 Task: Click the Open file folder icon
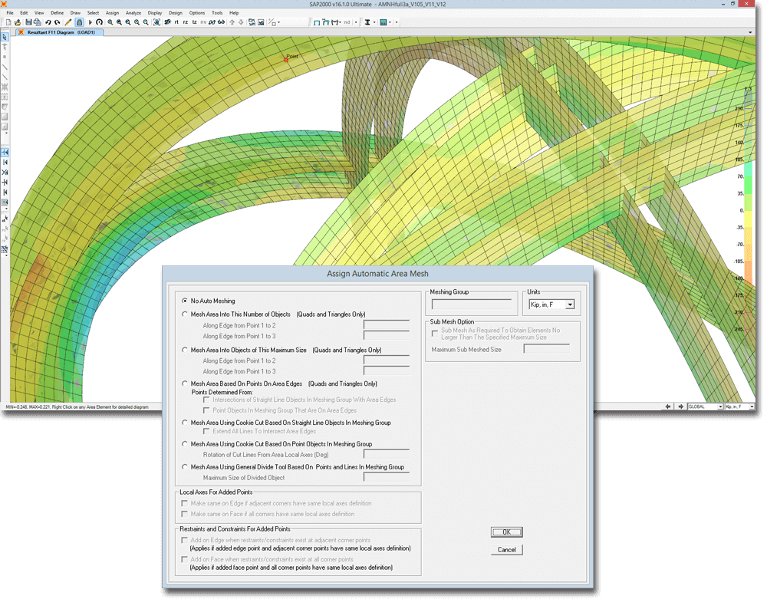coord(18,22)
